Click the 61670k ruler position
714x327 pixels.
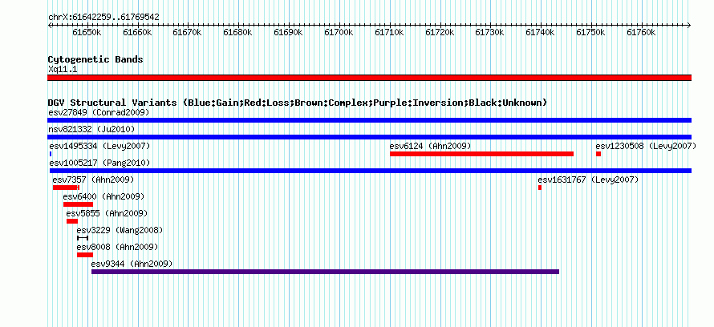click(187, 32)
